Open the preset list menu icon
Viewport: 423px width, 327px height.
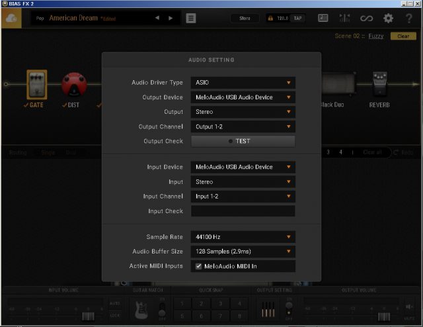[x=191, y=18]
